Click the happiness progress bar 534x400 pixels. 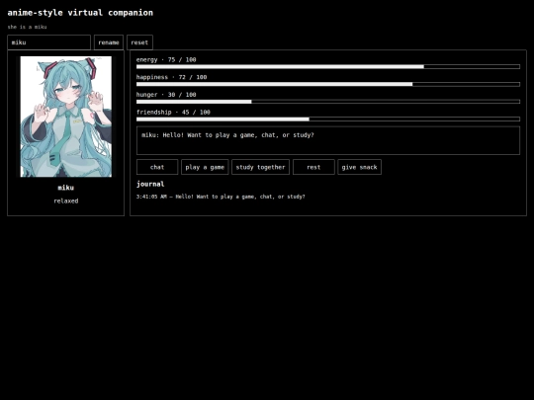(x=328, y=84)
